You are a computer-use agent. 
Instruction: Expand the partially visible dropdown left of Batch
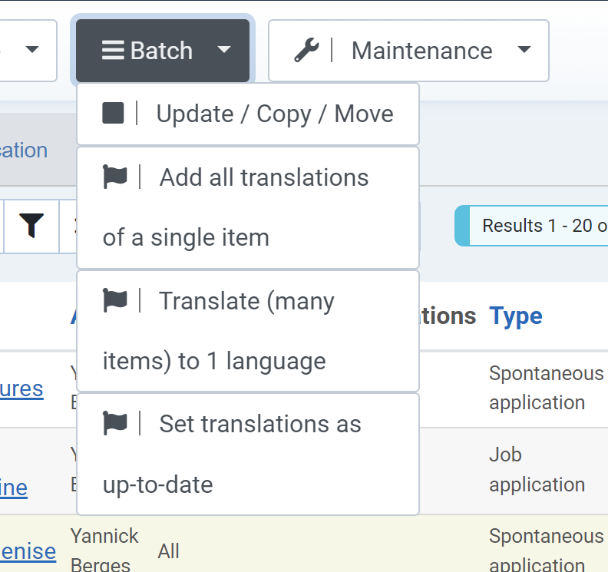[28, 51]
